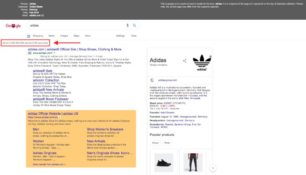Switch to the Maps tab
Screen dimensions: 306x175
(x=76, y=36)
